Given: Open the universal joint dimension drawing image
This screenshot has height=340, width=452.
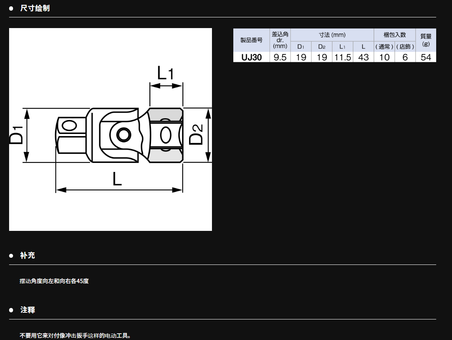Looking at the screenshot, I should pos(110,129).
